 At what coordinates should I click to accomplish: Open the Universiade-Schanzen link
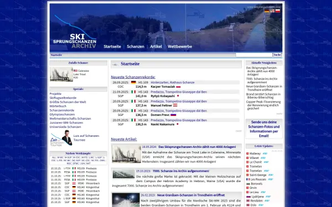coord(65,127)
